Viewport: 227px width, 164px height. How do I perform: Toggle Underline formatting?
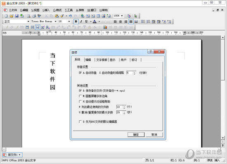click(x=86, y=21)
